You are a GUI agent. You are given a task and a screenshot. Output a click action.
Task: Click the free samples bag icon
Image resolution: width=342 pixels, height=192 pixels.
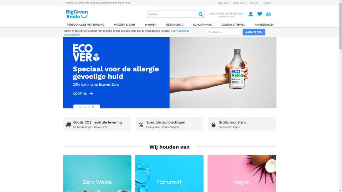click(x=213, y=124)
